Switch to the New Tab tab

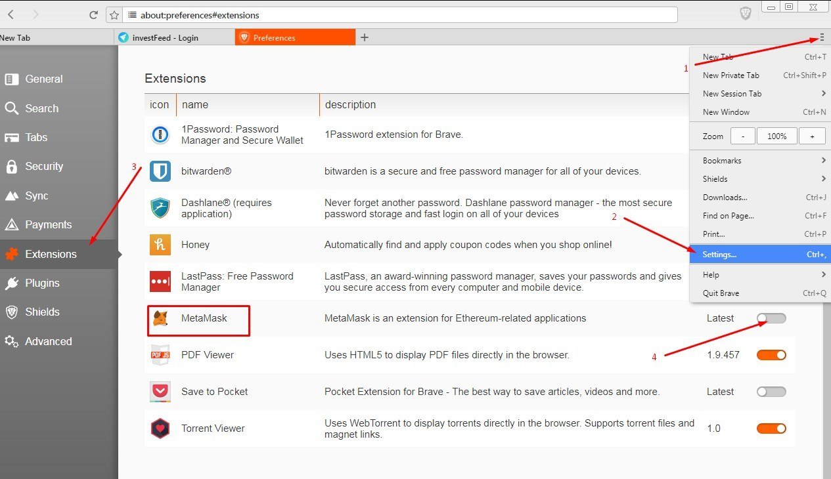[x=57, y=37]
